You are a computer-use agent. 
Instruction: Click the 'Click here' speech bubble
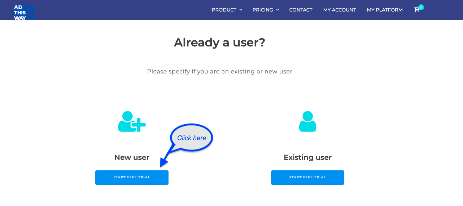tap(192, 138)
